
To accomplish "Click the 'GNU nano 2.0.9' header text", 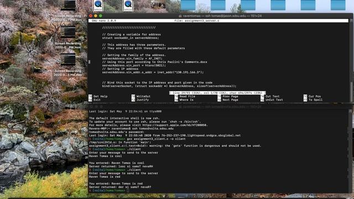I will 104,20.
